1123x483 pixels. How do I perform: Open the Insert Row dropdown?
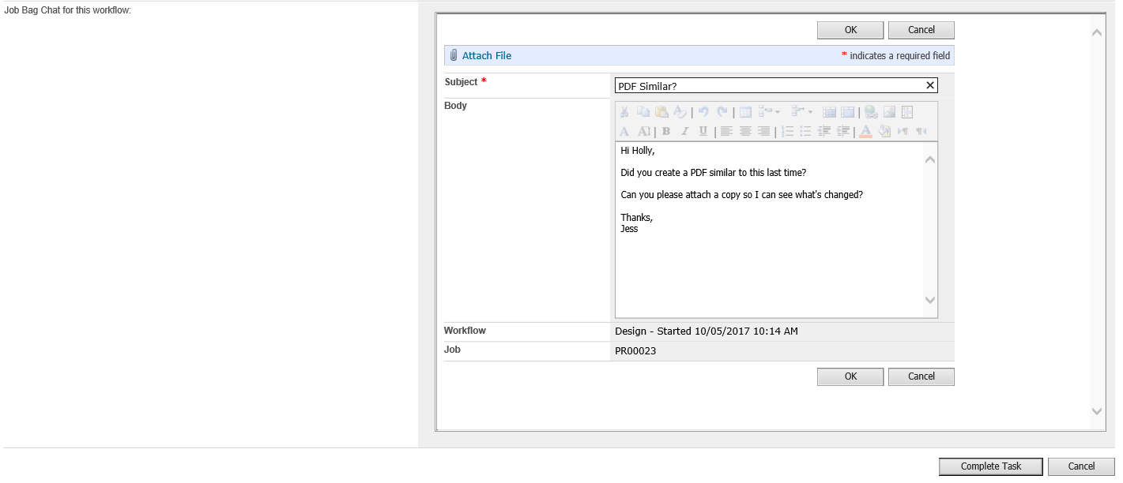pyautogui.click(x=769, y=112)
